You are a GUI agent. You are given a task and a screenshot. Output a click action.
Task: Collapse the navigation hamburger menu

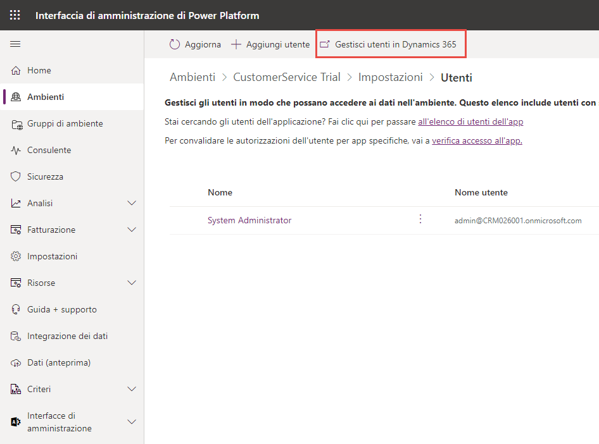[15, 44]
